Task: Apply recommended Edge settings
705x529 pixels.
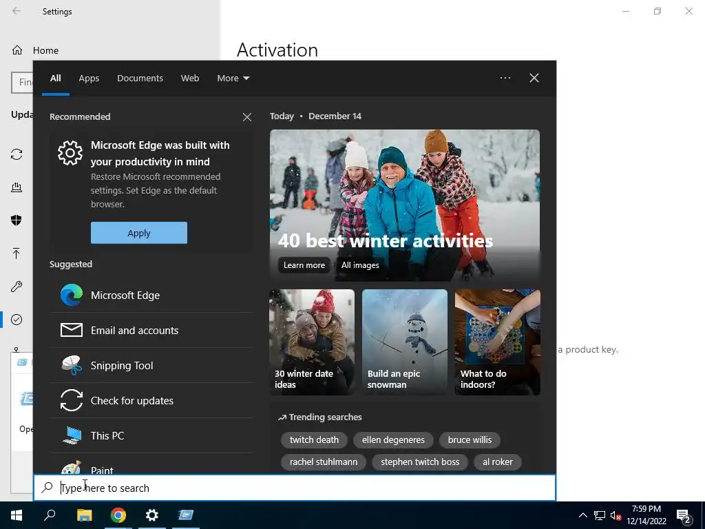Action: click(139, 233)
